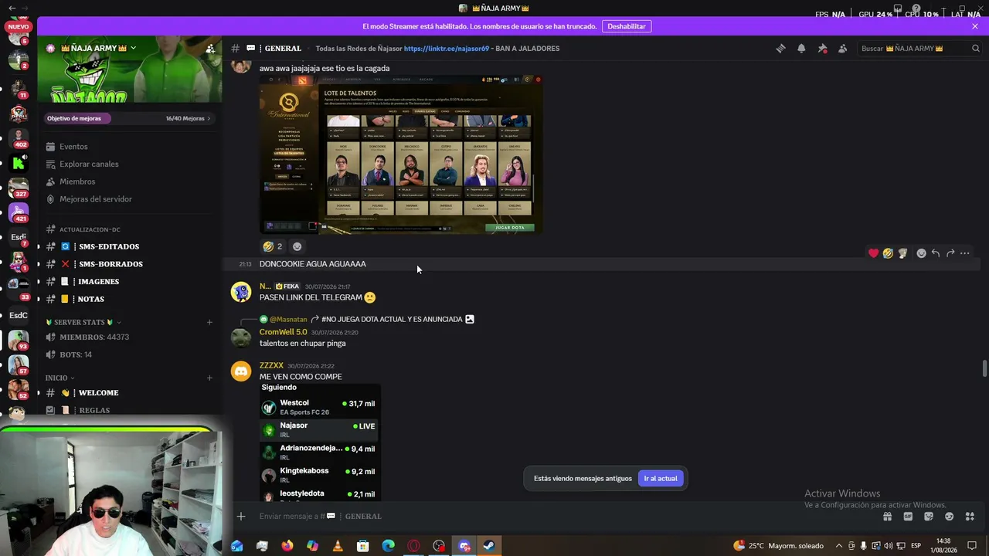
Task: Open the sticker picker
Action: (x=929, y=516)
